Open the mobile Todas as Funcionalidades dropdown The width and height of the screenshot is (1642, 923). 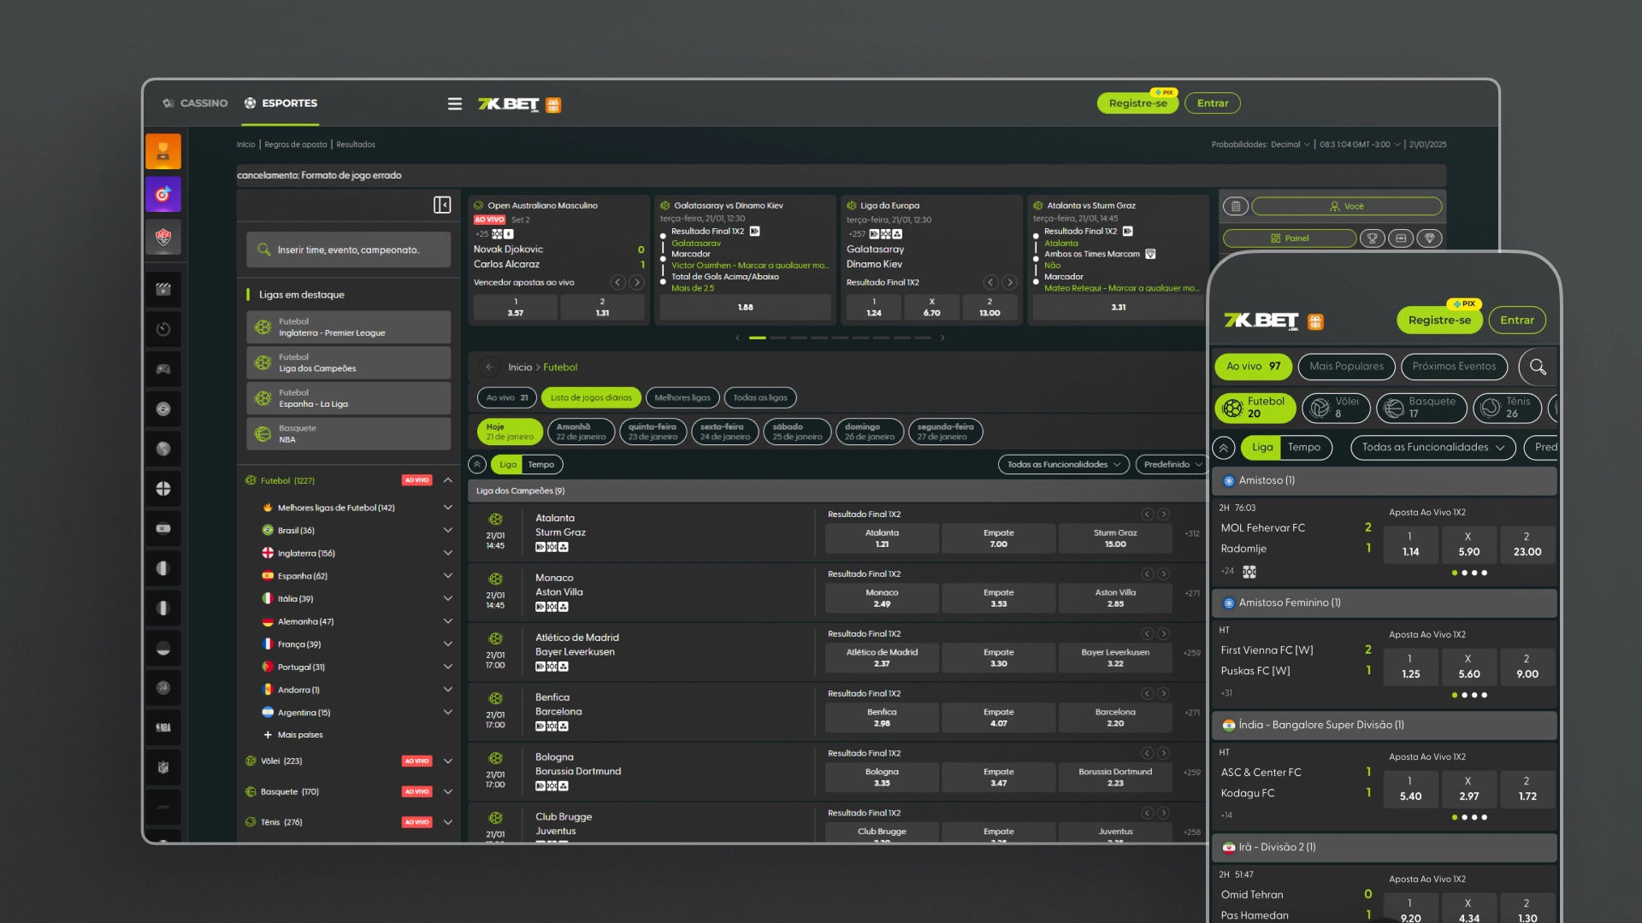pos(1433,448)
